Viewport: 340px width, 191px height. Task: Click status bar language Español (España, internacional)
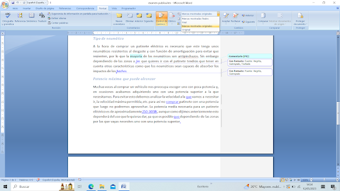click(x=58, y=180)
